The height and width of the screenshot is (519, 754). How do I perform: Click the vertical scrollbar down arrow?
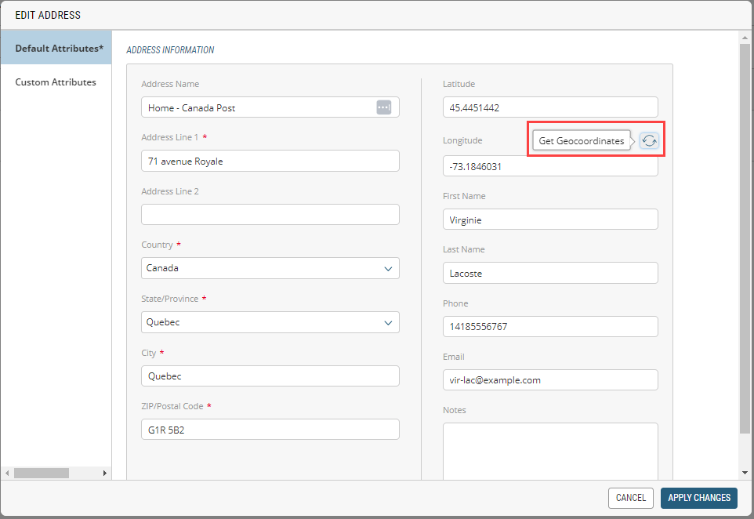(745, 473)
